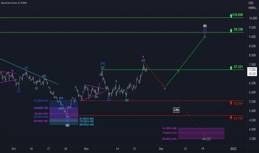Click the green up arrow beside $10.028
The height and width of the screenshot is (153, 259).
[x=231, y=16]
